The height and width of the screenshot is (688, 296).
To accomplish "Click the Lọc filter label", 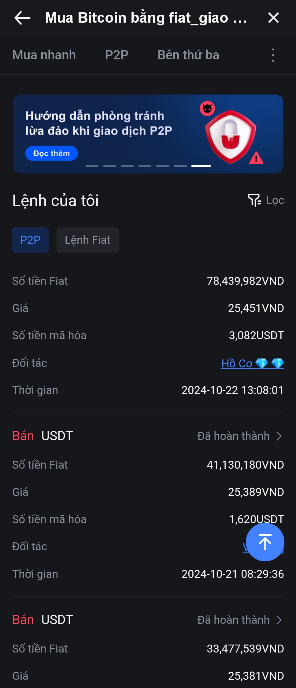I will click(275, 200).
